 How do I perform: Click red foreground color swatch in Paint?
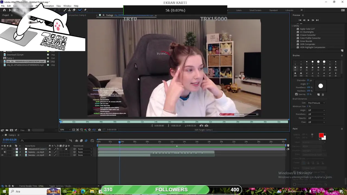coord(321,135)
